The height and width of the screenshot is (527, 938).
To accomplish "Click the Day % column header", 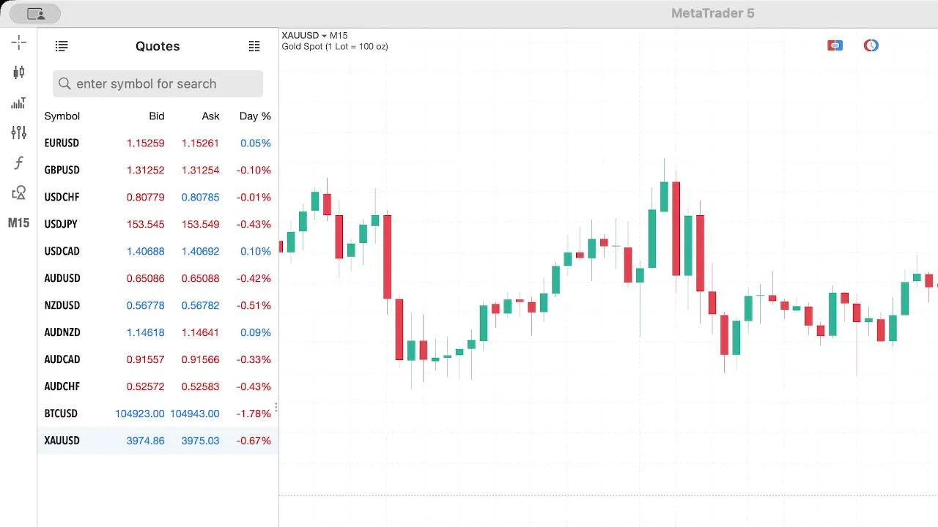I will 255,116.
